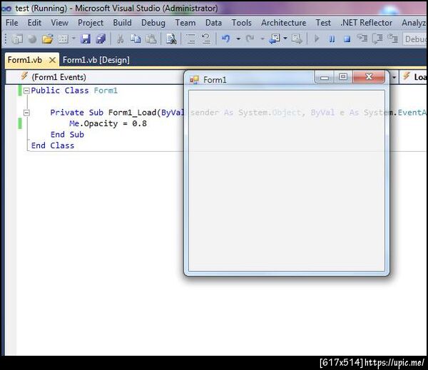428x370 pixels.
Task: Close the Form1.vb tab
Action: point(52,60)
